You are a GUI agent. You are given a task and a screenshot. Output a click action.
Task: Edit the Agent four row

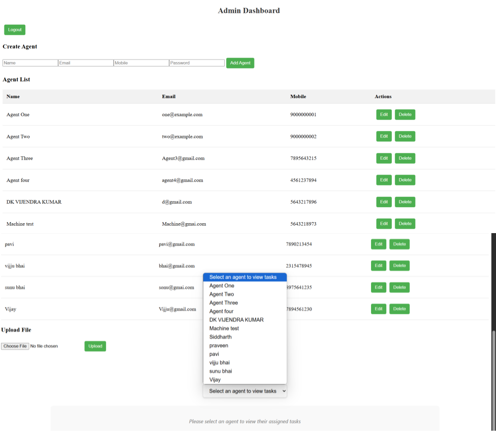384,180
